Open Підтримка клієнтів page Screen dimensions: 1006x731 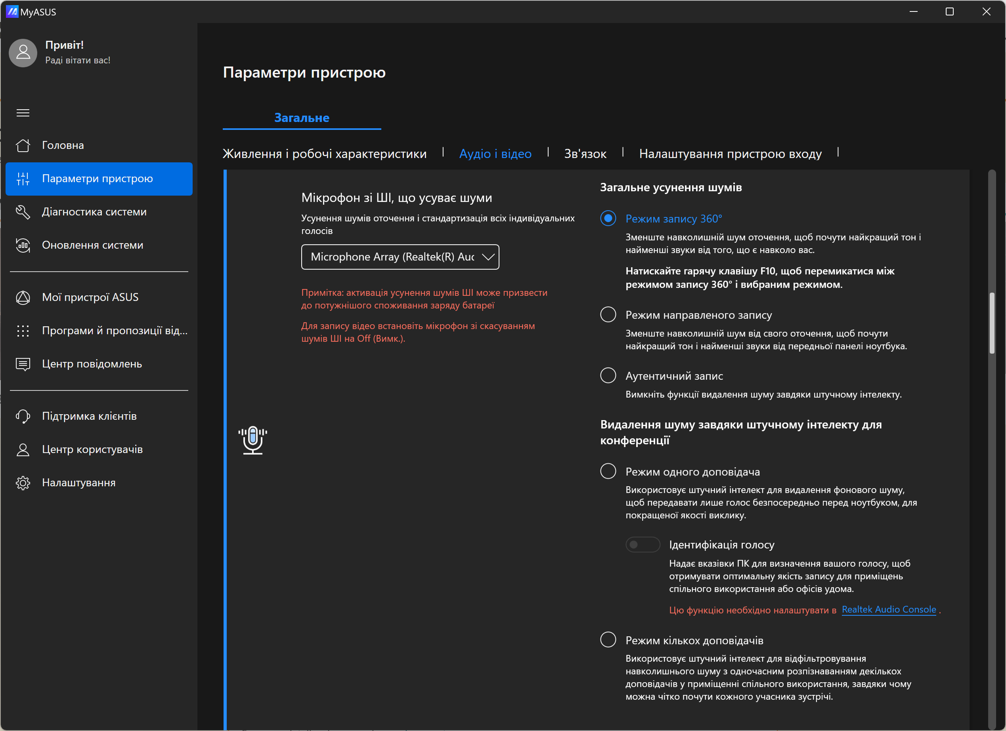click(x=99, y=416)
